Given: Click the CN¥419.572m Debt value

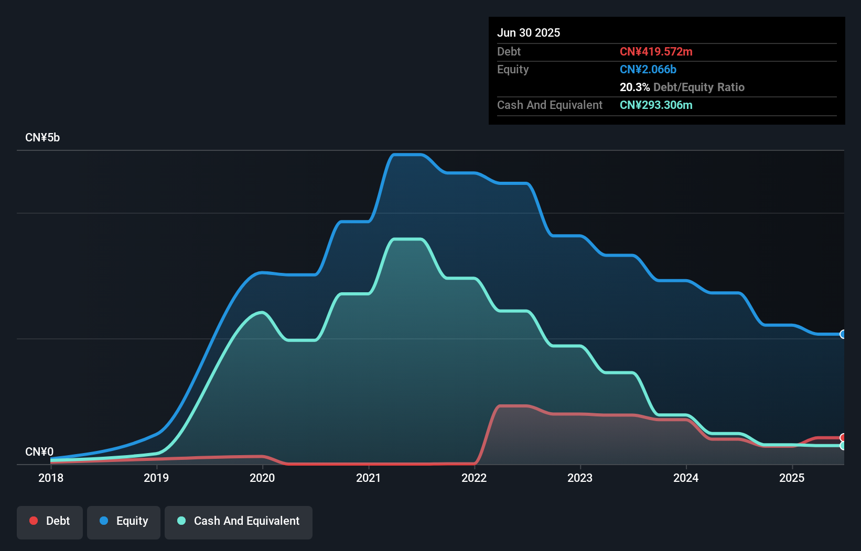Looking at the screenshot, I should [656, 52].
